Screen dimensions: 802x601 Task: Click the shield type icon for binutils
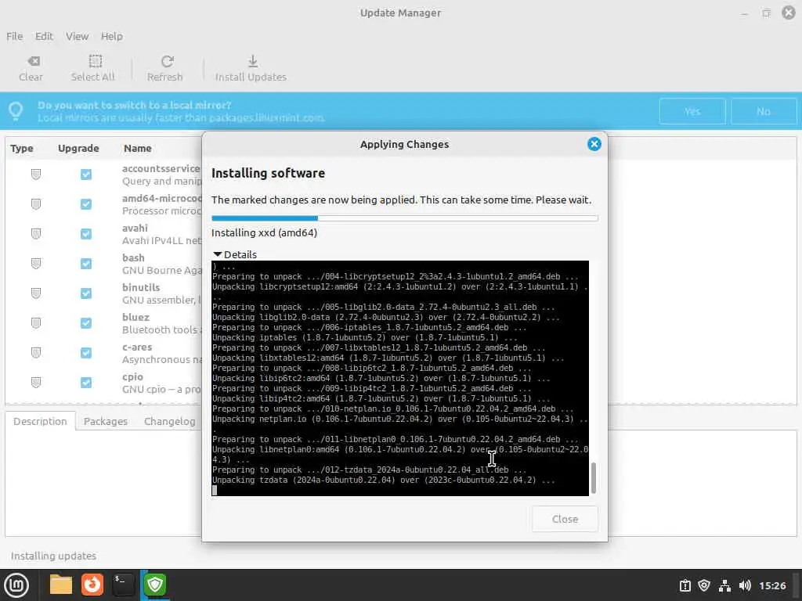point(36,293)
